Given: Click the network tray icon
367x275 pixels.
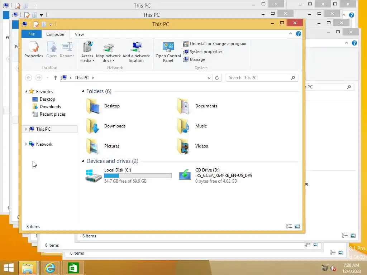Looking at the screenshot, I should [325, 268].
